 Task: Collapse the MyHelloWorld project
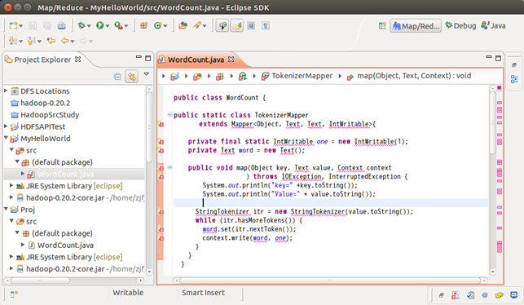pyautogui.click(x=6, y=138)
